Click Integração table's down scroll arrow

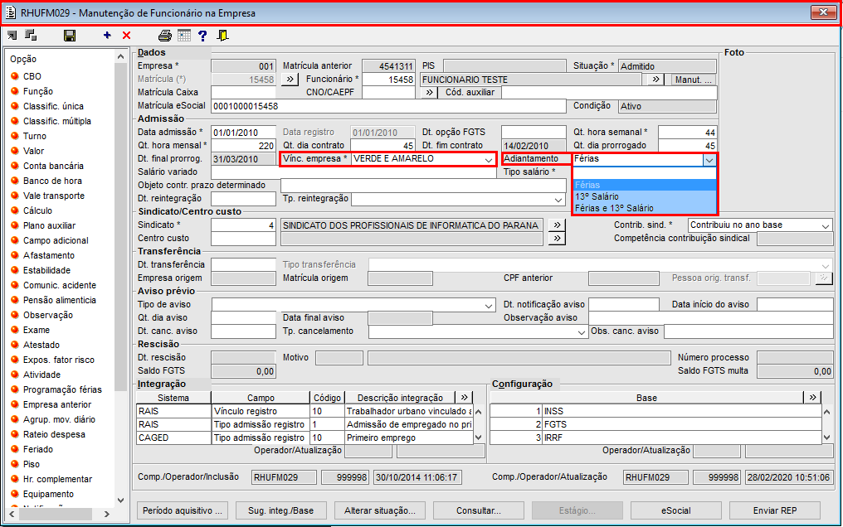(x=479, y=438)
